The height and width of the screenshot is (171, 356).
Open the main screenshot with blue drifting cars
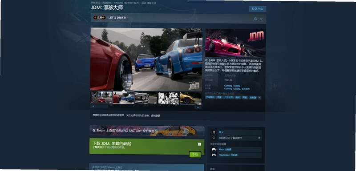(x=146, y=60)
